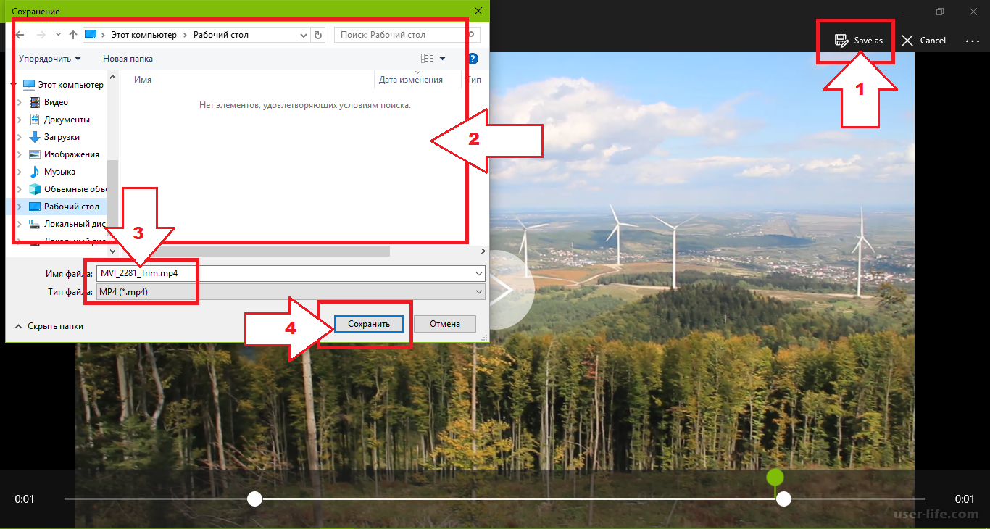Open the 'Упорядочить' menu

(x=50, y=59)
